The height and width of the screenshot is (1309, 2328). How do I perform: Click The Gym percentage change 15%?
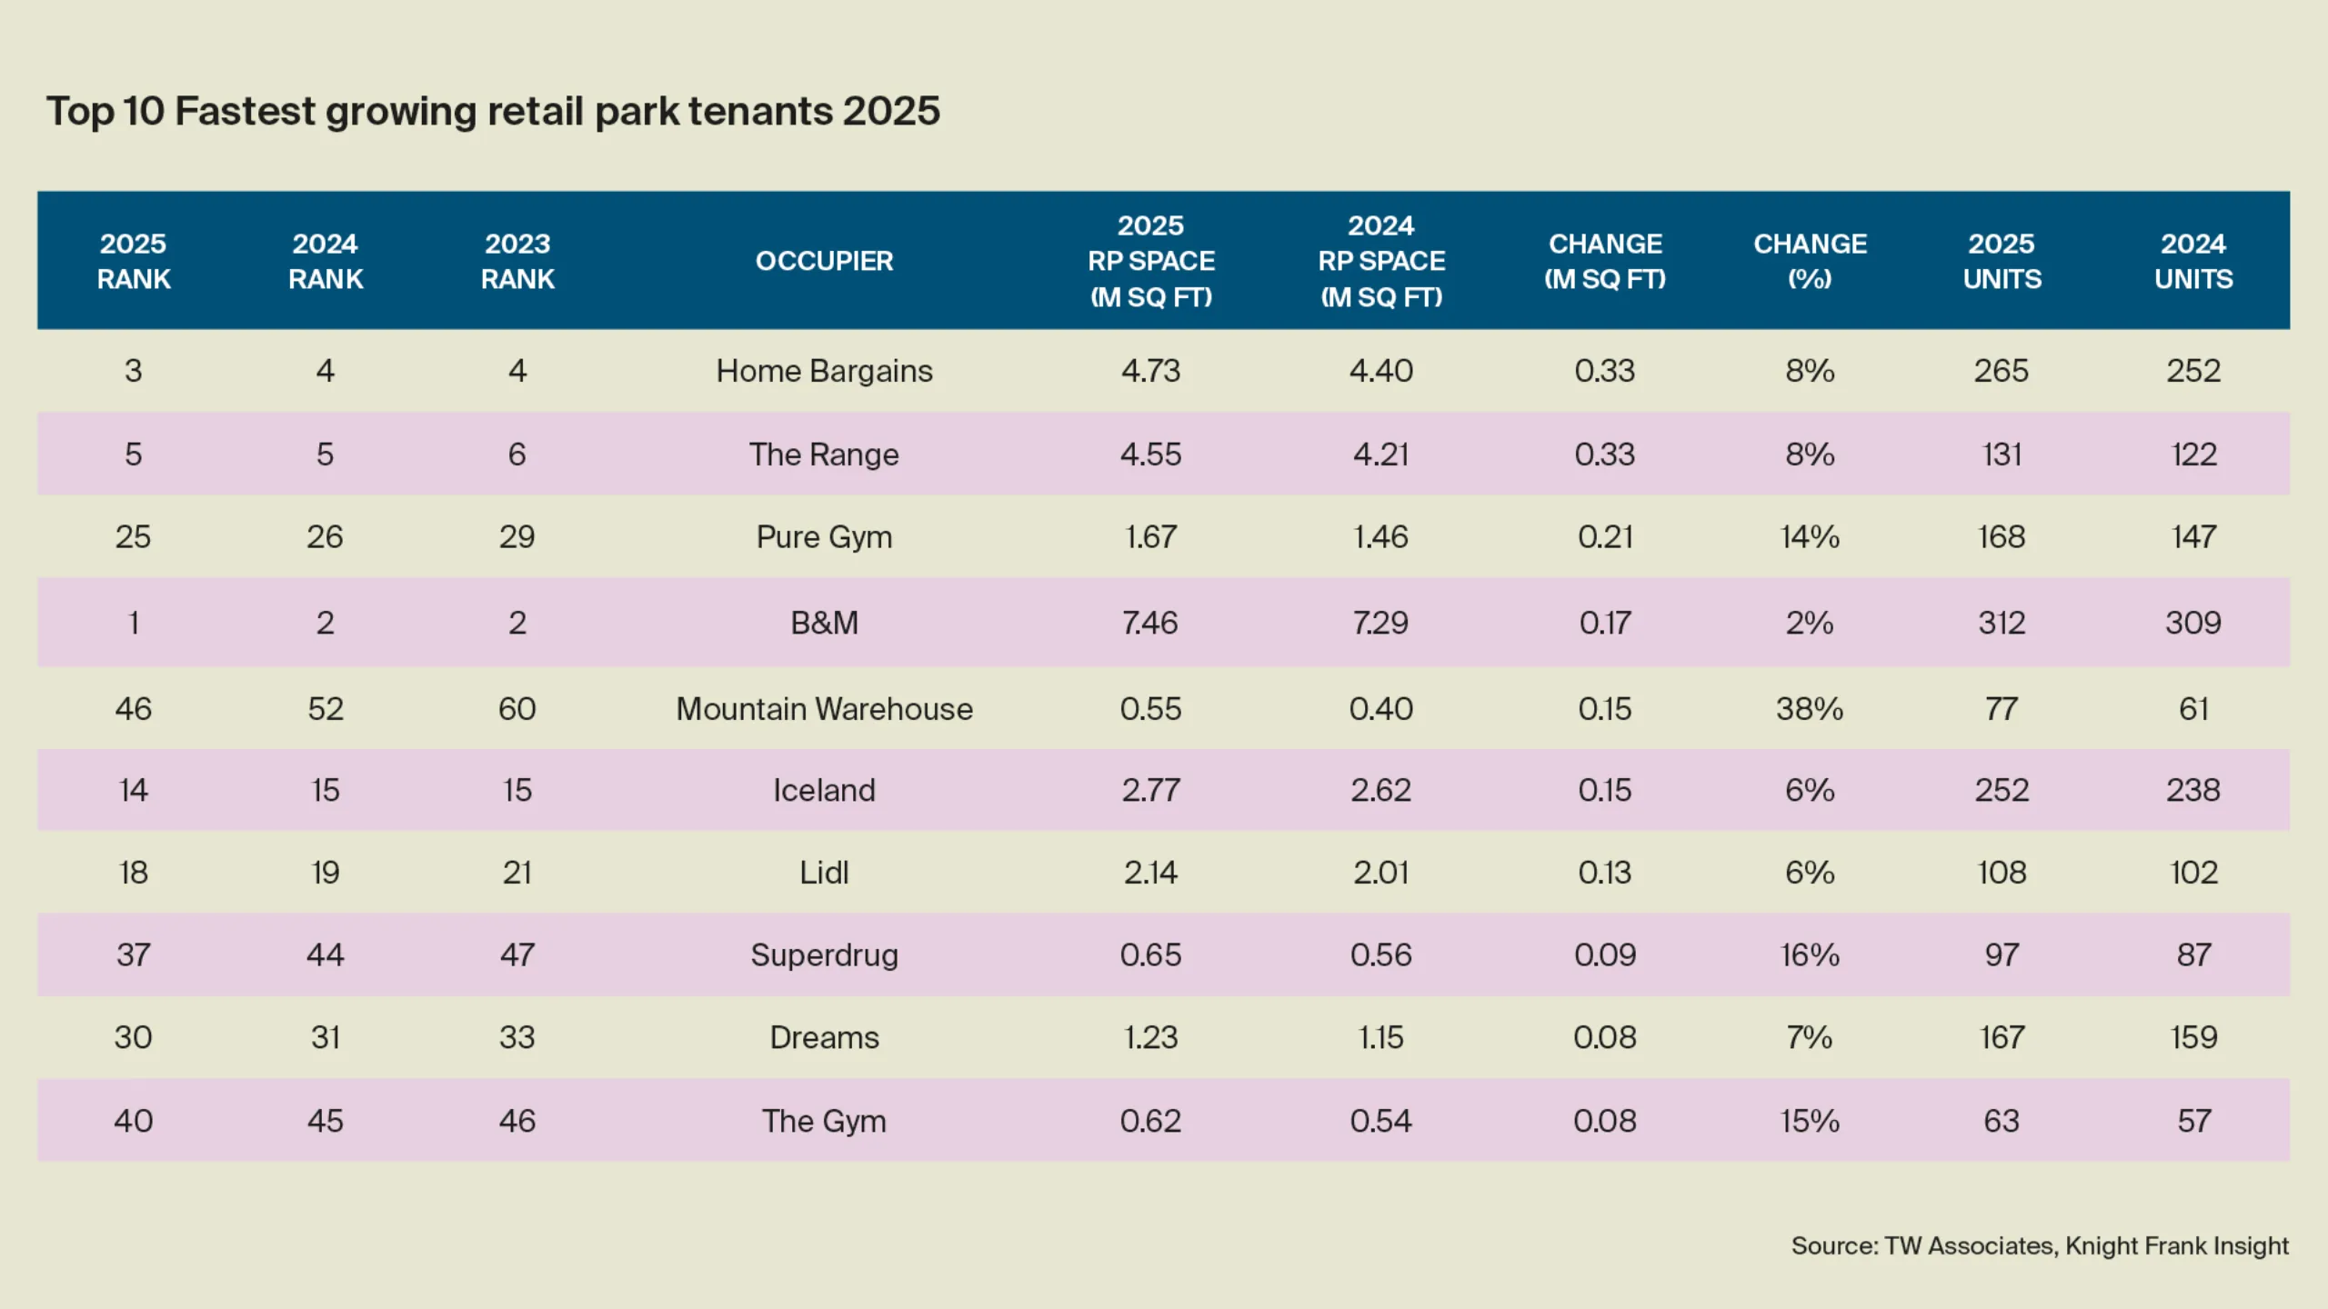1810,1121
